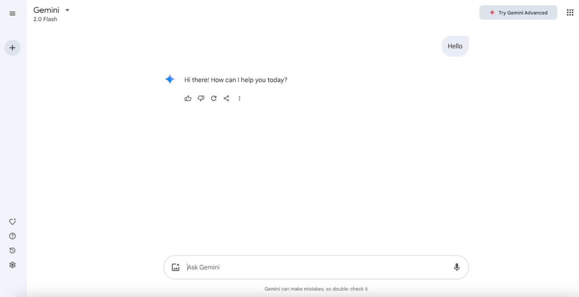
Task: Give the response a thumbs up
Action: tap(188, 98)
